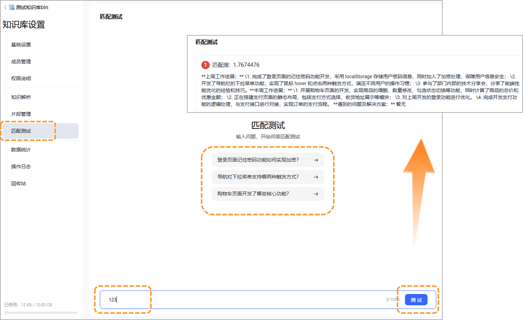Choose suggested question 登录页面记住密码功能如何实现加密
The height and width of the screenshot is (320, 523).
(x=258, y=160)
